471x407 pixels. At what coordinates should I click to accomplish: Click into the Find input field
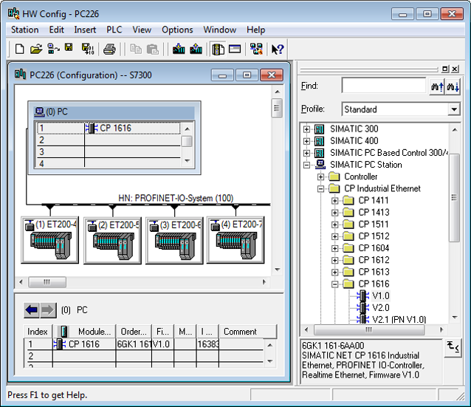click(x=384, y=86)
